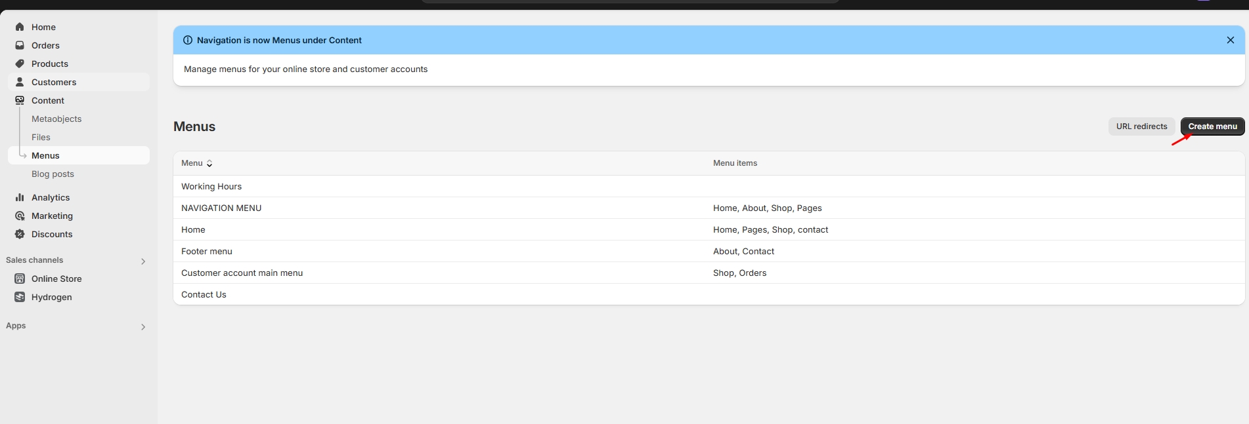Screen dimensions: 1249x424
Task: Dismiss the navigation notice banner
Action: point(1230,40)
